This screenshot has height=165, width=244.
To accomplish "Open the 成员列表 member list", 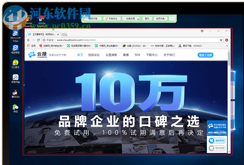I will click(160, 19).
